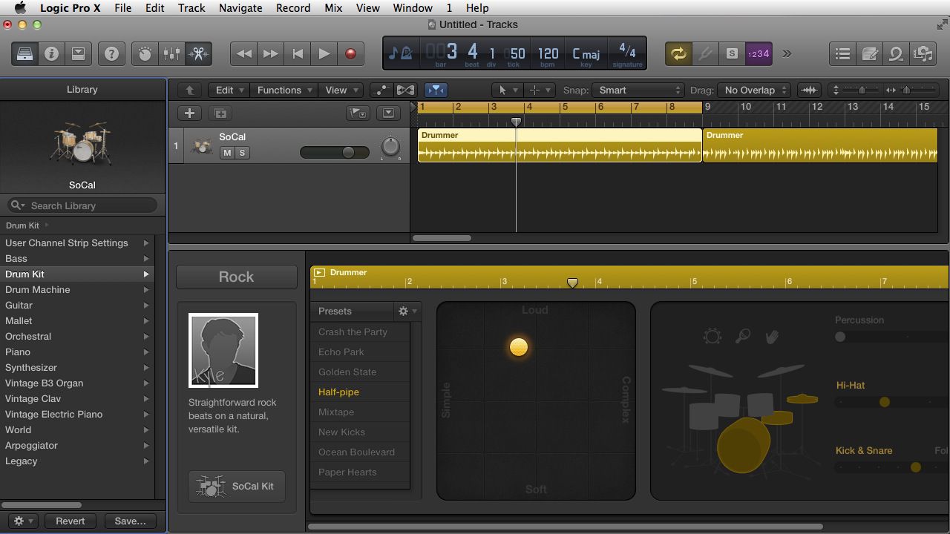
Task: Toggle the Flex button
Action: coord(405,90)
